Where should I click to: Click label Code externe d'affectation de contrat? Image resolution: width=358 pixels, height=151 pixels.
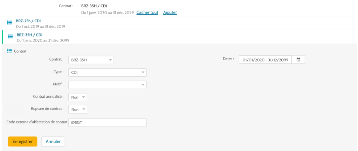[x=37, y=122]
